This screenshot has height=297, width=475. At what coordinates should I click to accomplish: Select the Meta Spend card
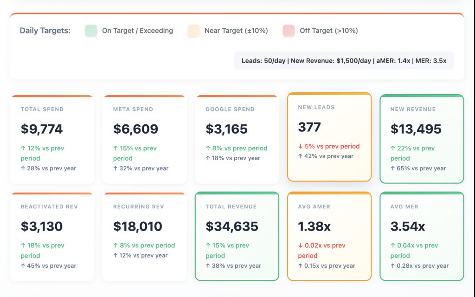[x=144, y=139]
